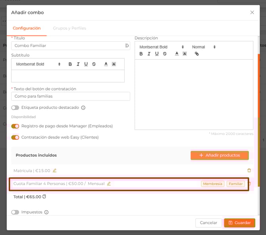
Task: Apply underline in Descripción editor
Action: click(157, 54)
